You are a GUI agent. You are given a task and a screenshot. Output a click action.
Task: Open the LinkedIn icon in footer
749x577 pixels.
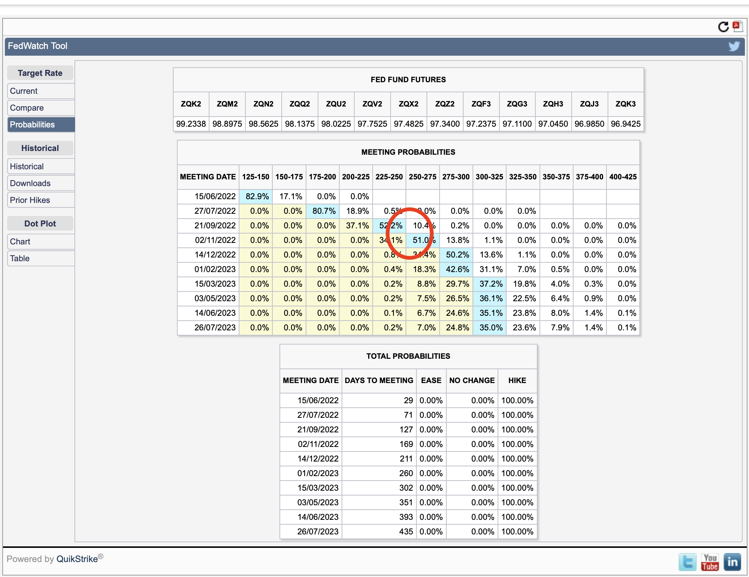coord(733,562)
